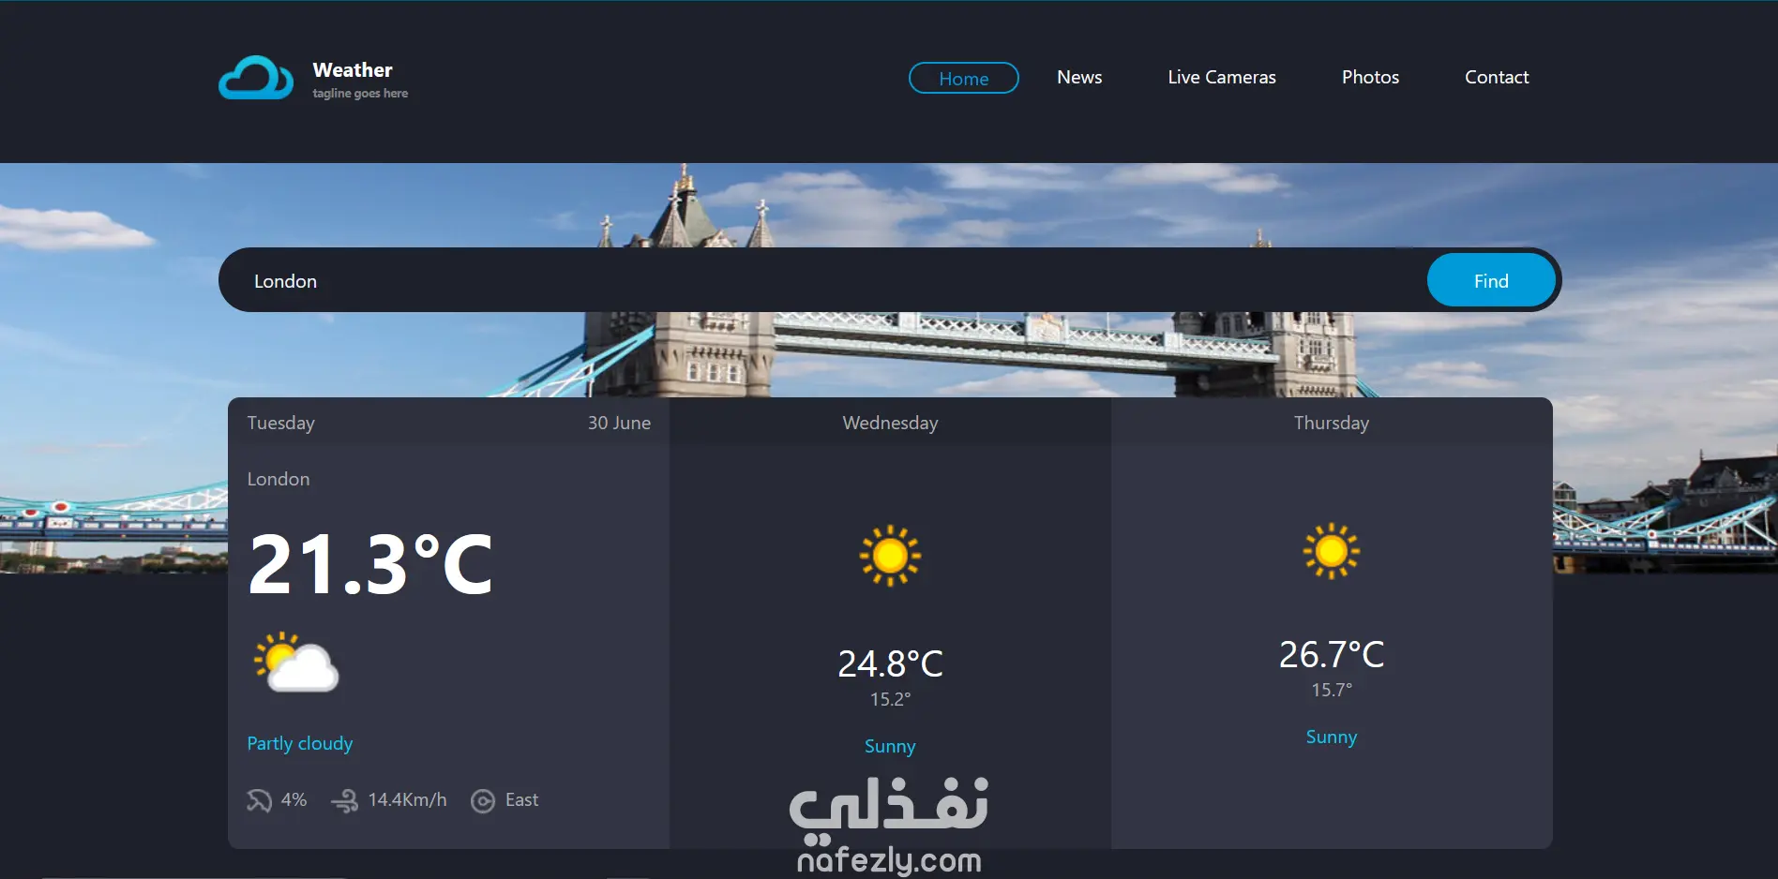The image size is (1778, 879).
Task: Click Wednesday's sunny weather icon
Action: pos(890,556)
